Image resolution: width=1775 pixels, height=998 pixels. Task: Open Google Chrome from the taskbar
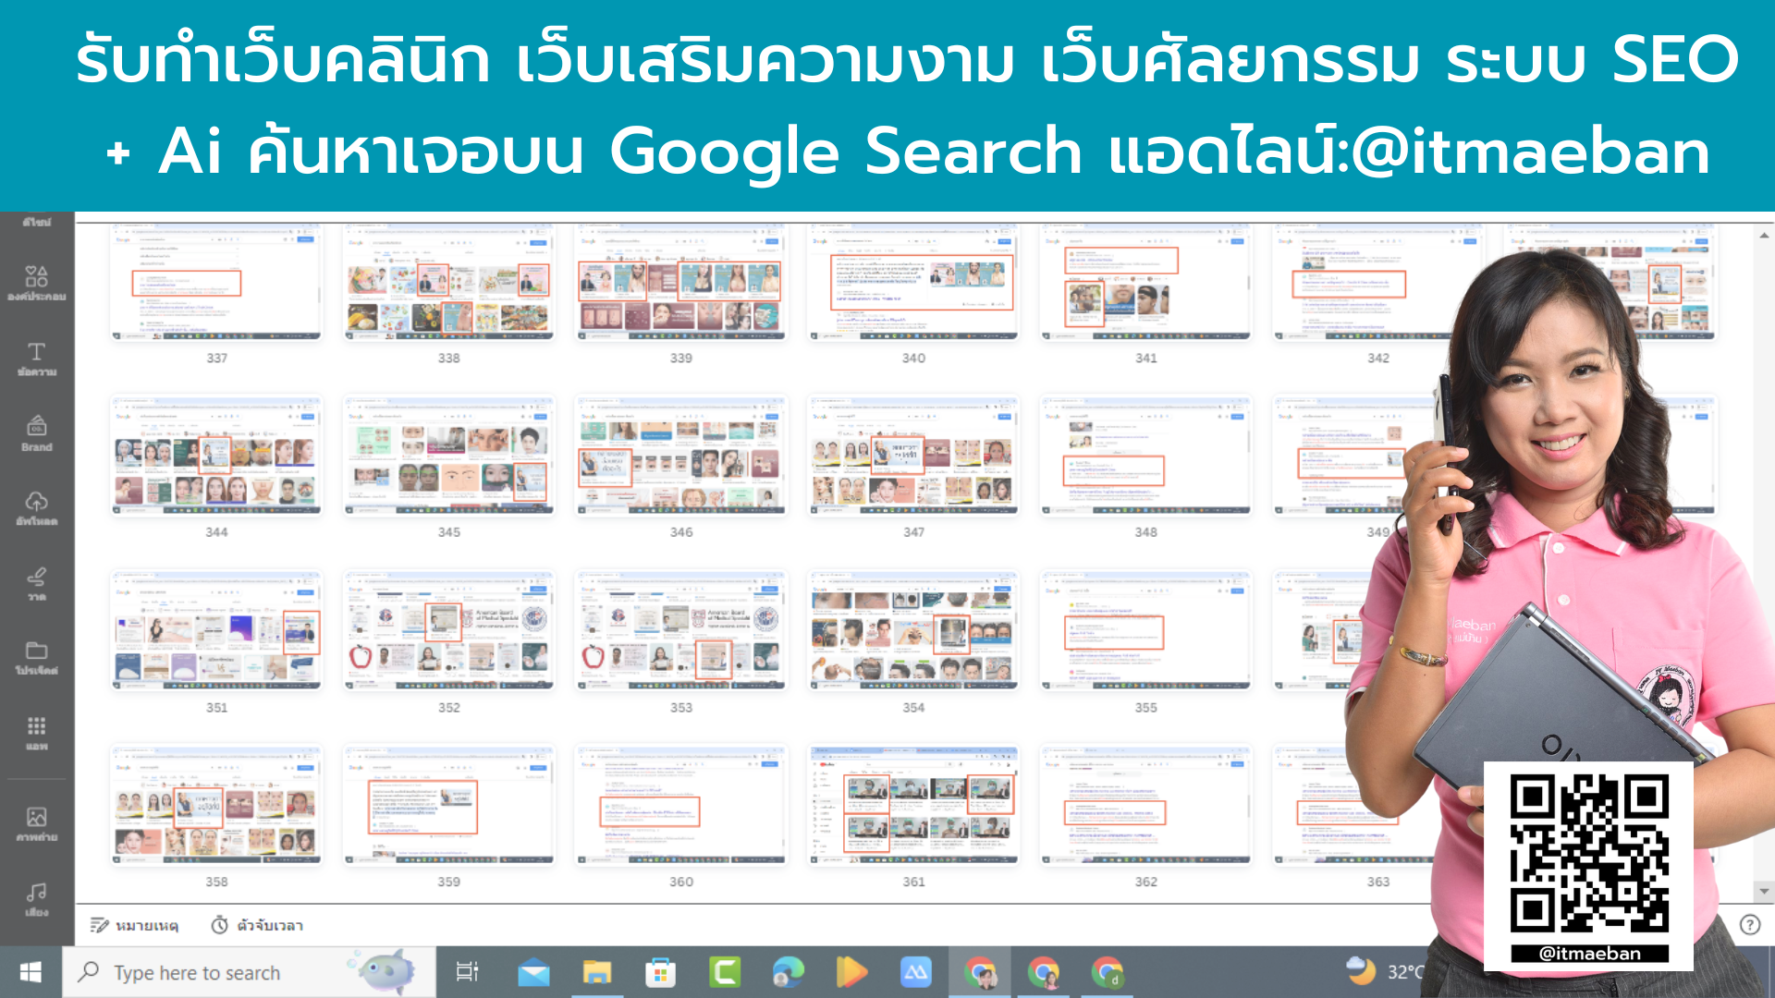tap(980, 971)
